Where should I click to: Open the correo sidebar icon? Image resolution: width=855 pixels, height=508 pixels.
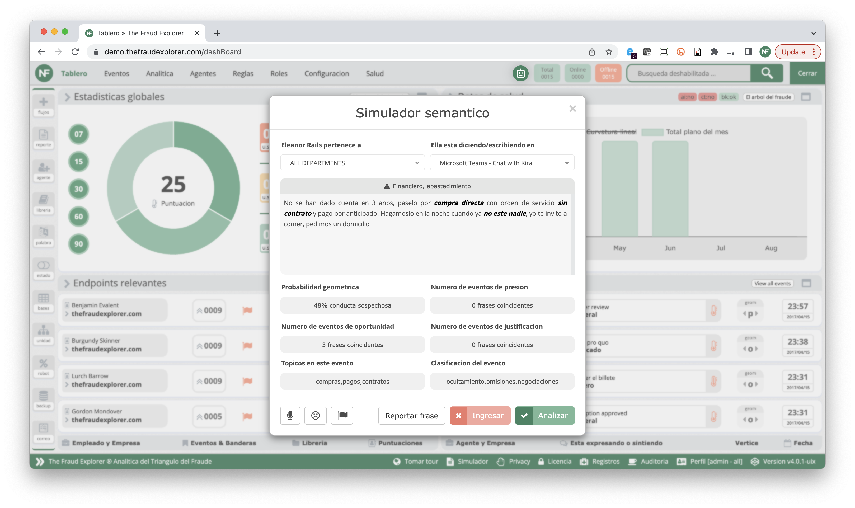click(x=44, y=432)
